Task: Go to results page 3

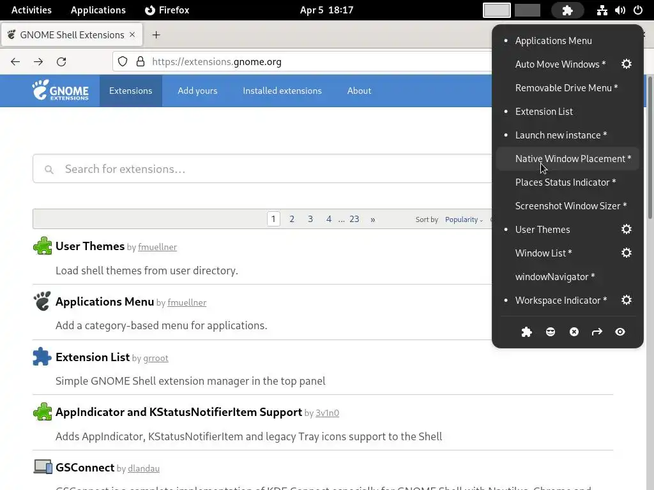Action: [x=310, y=219]
